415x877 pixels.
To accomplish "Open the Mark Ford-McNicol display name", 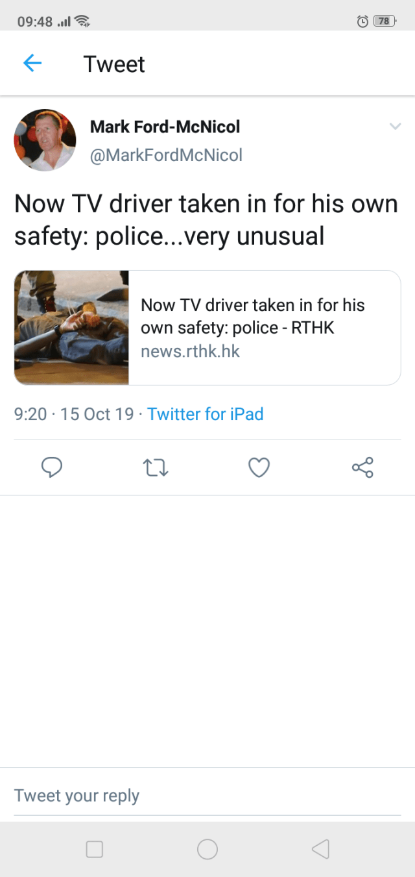I will pyautogui.click(x=165, y=127).
